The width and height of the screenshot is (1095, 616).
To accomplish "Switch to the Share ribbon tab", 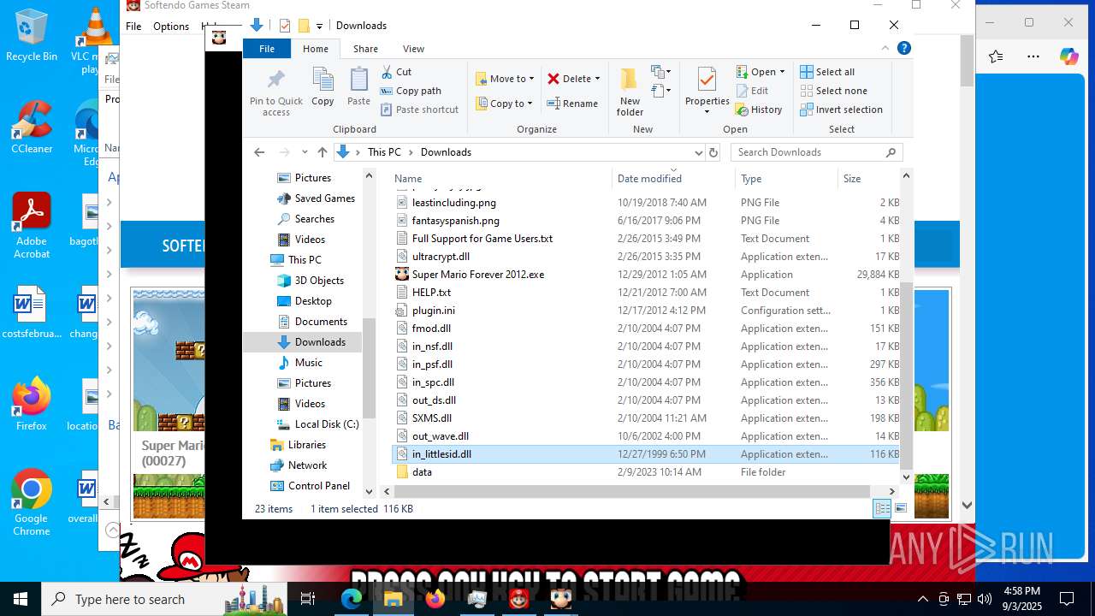I will tap(365, 49).
